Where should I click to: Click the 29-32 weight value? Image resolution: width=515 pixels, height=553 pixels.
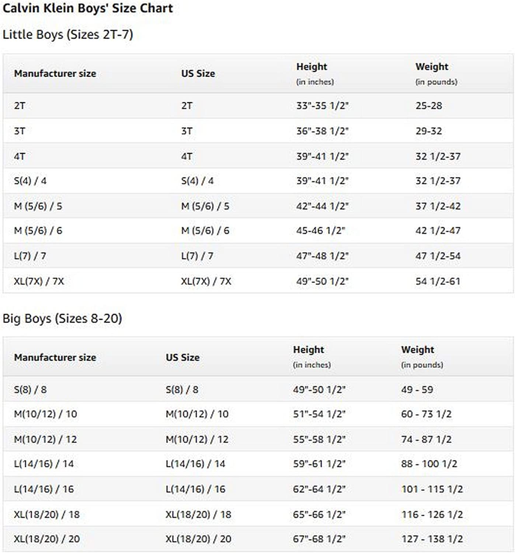429,131
